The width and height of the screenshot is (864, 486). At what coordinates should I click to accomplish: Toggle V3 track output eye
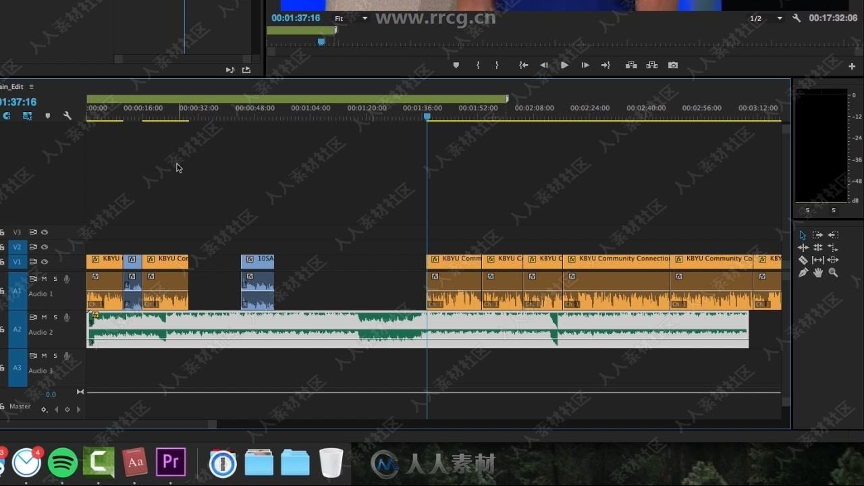click(45, 232)
